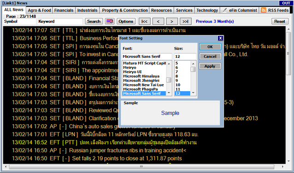Open the Financials tab
Image resolution: width=294 pixels, height=173 pixels.
(64, 10)
